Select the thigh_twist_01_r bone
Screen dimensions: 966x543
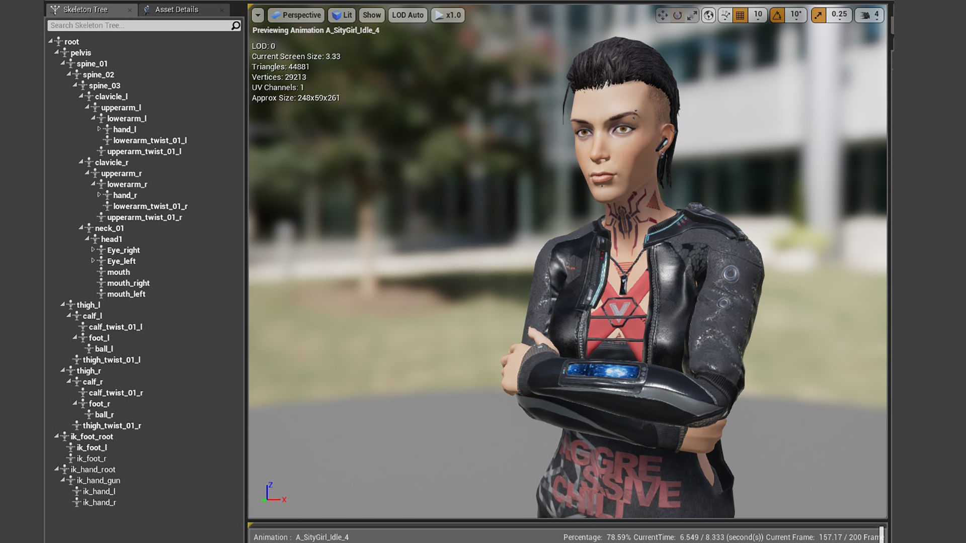tap(112, 426)
